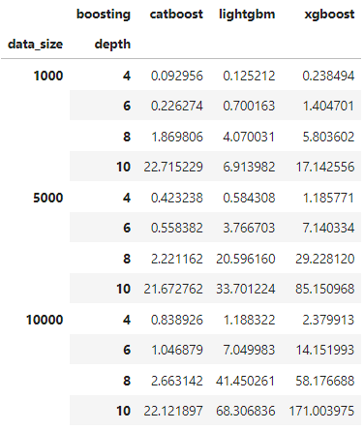
Task: Click depth 6 beside catboost 1.046879
Action: (127, 350)
